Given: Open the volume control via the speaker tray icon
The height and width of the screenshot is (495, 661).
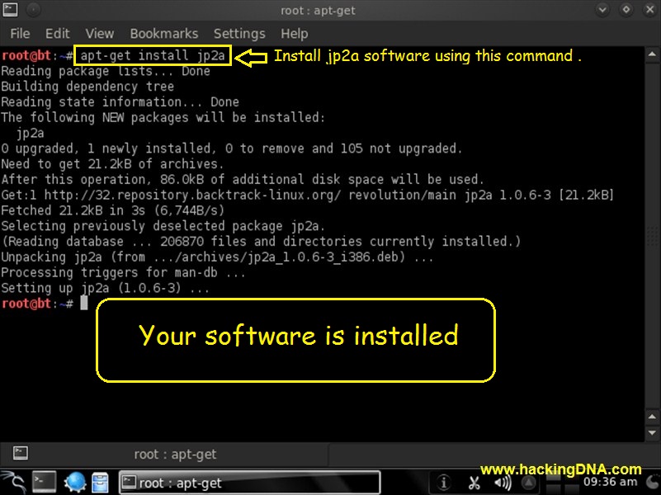Looking at the screenshot, I should (x=500, y=482).
